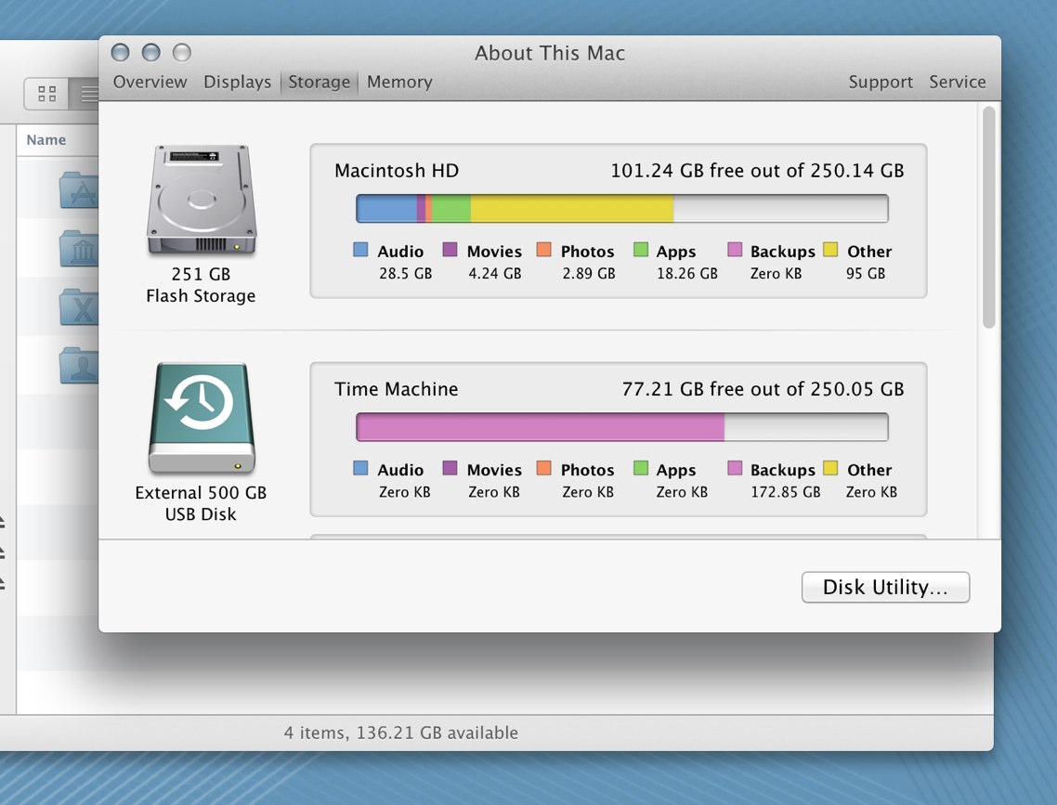The image size is (1057, 805).
Task: Click the About This Mac vertical scrollbar
Action: coord(989,217)
